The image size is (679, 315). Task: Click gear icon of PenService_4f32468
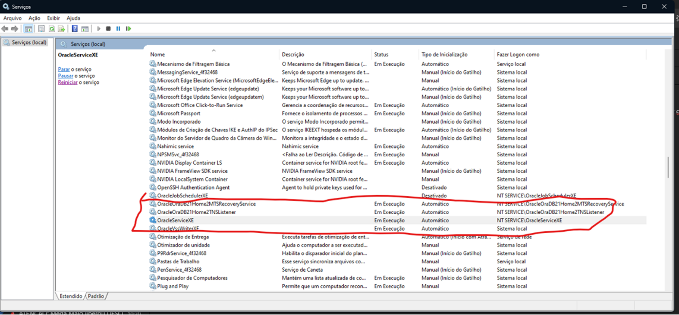[x=153, y=270]
